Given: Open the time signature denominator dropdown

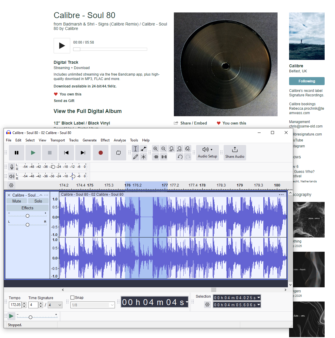Looking at the screenshot, I should tap(55, 305).
